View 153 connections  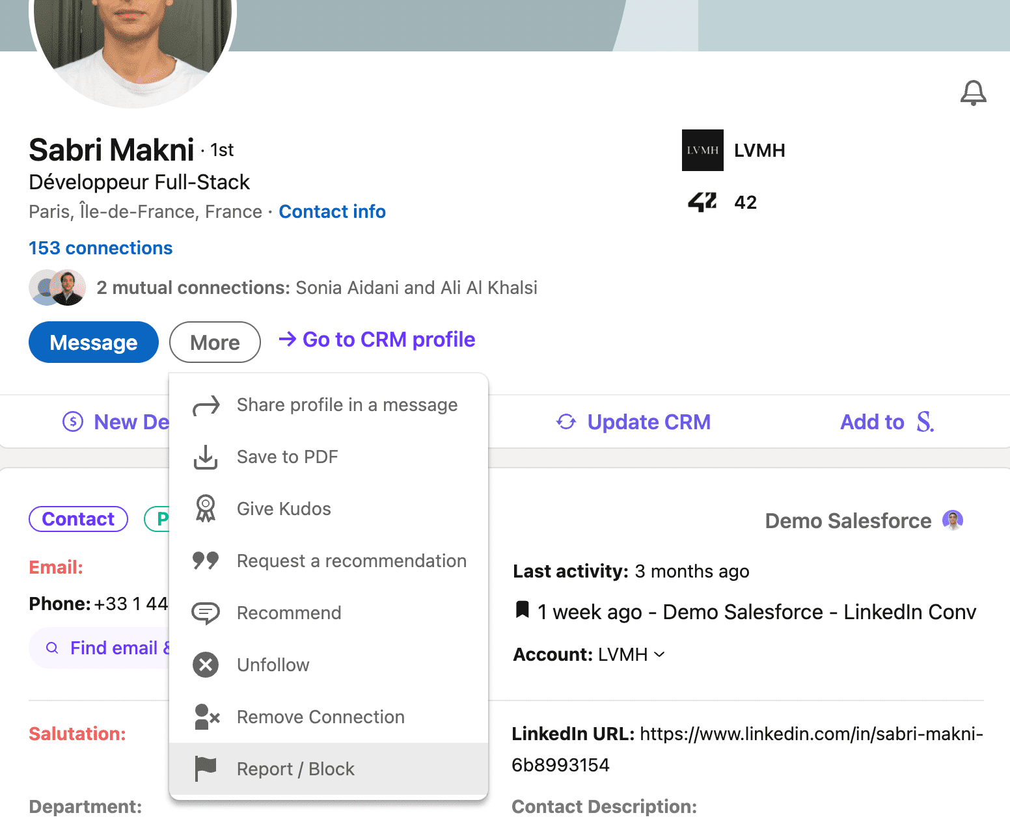click(100, 248)
